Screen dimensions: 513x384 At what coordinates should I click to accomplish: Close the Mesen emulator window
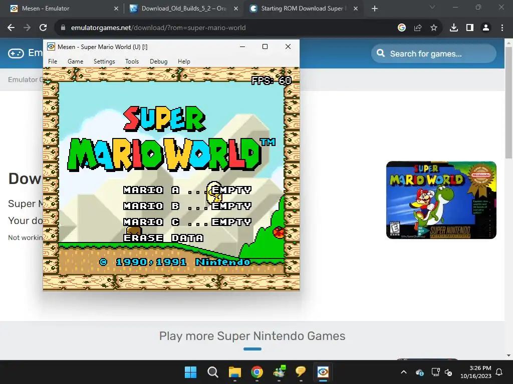288,46
